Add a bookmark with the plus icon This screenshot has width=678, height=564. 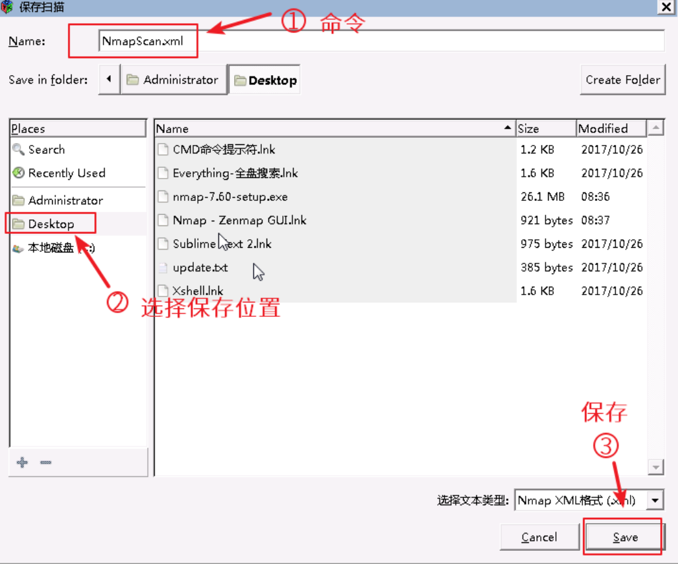pyautogui.click(x=22, y=463)
